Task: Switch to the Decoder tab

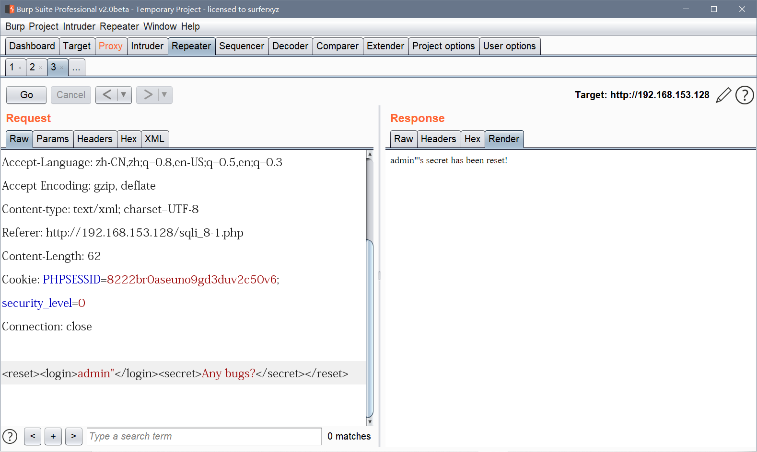Action: click(x=291, y=46)
